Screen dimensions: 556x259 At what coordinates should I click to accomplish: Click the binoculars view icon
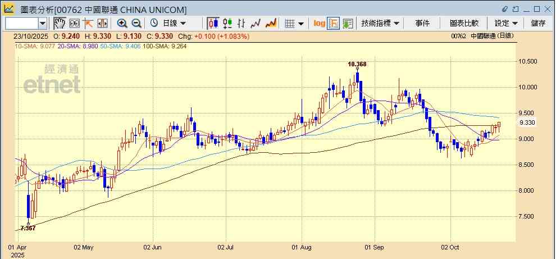pos(74,23)
